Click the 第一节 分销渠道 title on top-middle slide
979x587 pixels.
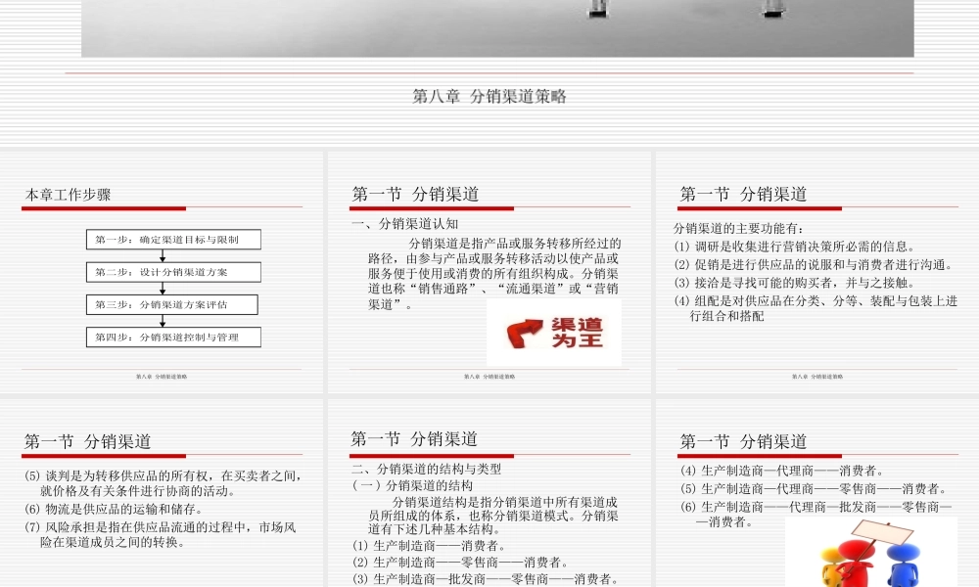click(415, 192)
